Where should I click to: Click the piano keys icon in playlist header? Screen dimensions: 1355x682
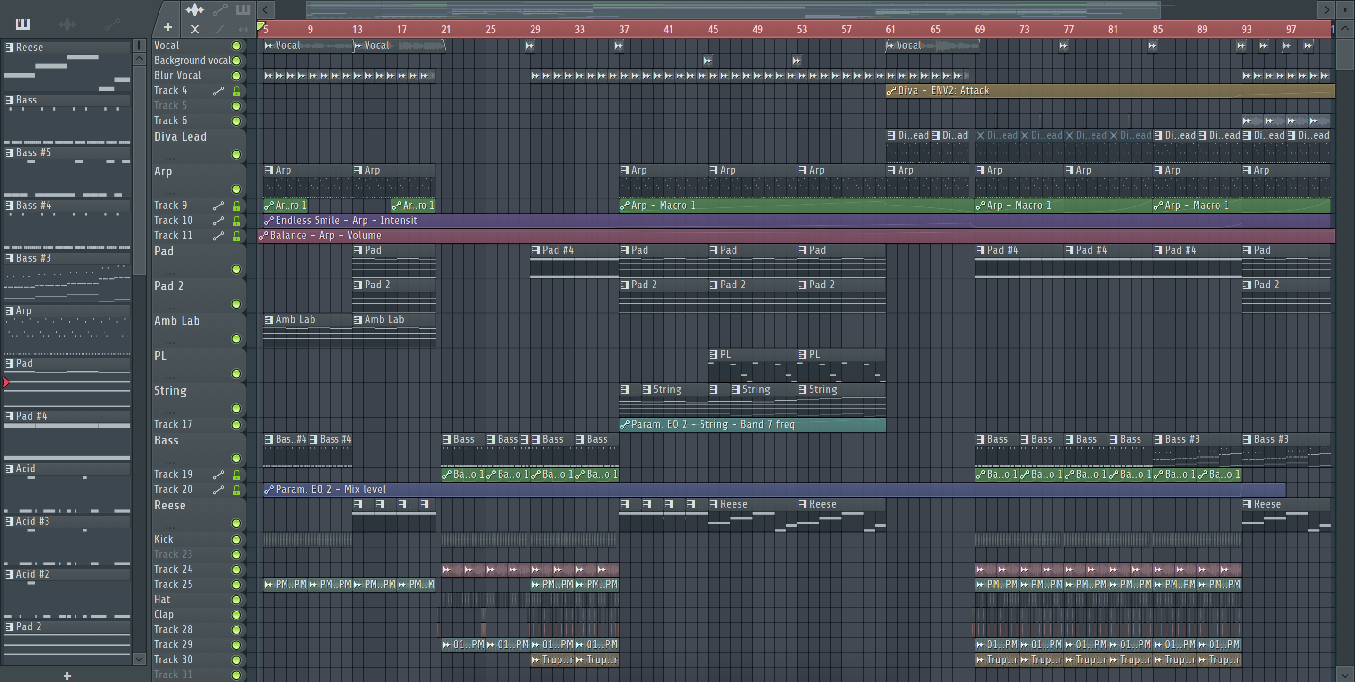point(243,9)
